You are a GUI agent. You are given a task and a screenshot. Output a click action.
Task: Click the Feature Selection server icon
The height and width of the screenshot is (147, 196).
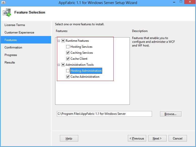point(7,12)
